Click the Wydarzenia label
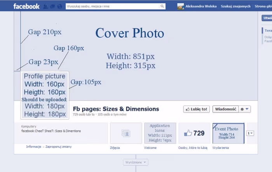Screen dimensions: 272x172 click(220, 148)
